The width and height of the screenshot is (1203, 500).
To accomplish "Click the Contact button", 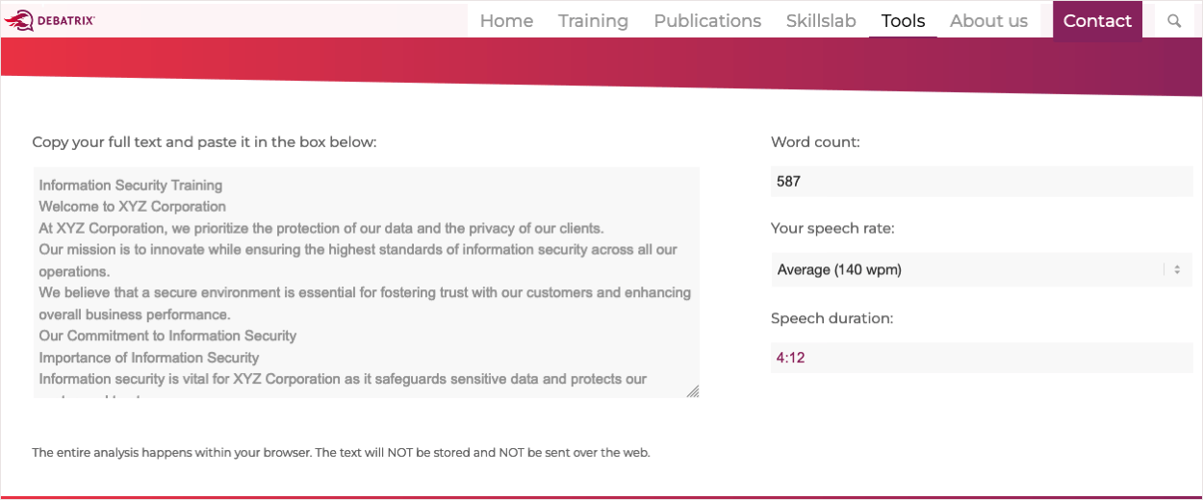I will pyautogui.click(x=1097, y=20).
